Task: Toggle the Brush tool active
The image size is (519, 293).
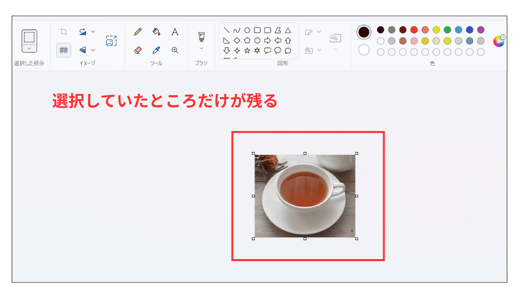Action: 201,34
